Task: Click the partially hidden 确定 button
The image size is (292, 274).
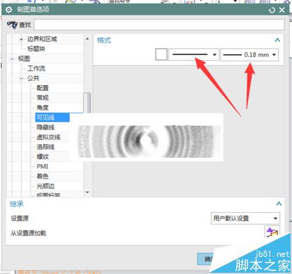Action: point(206,259)
